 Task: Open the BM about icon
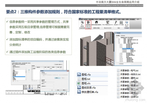coord(121,22)
